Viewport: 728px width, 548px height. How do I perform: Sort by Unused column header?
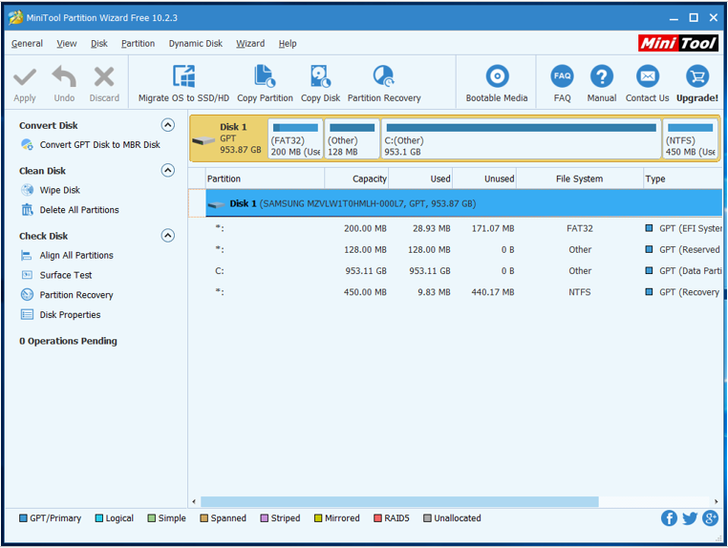pos(484,179)
